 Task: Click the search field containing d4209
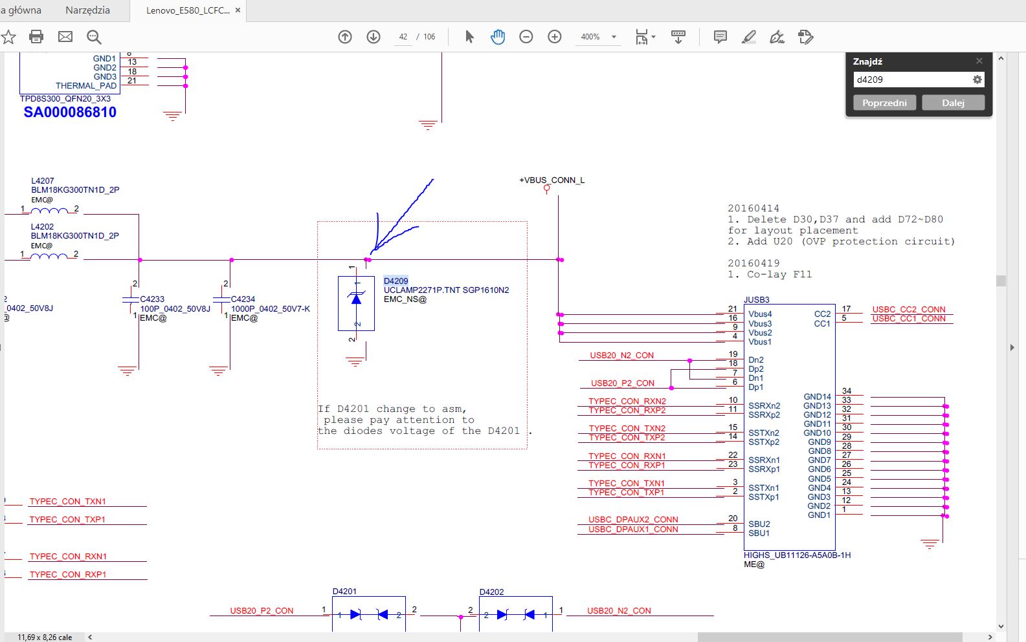(x=911, y=80)
